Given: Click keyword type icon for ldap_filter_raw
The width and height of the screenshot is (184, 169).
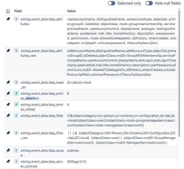Looking at the screenshot, I should coord(16,133).
